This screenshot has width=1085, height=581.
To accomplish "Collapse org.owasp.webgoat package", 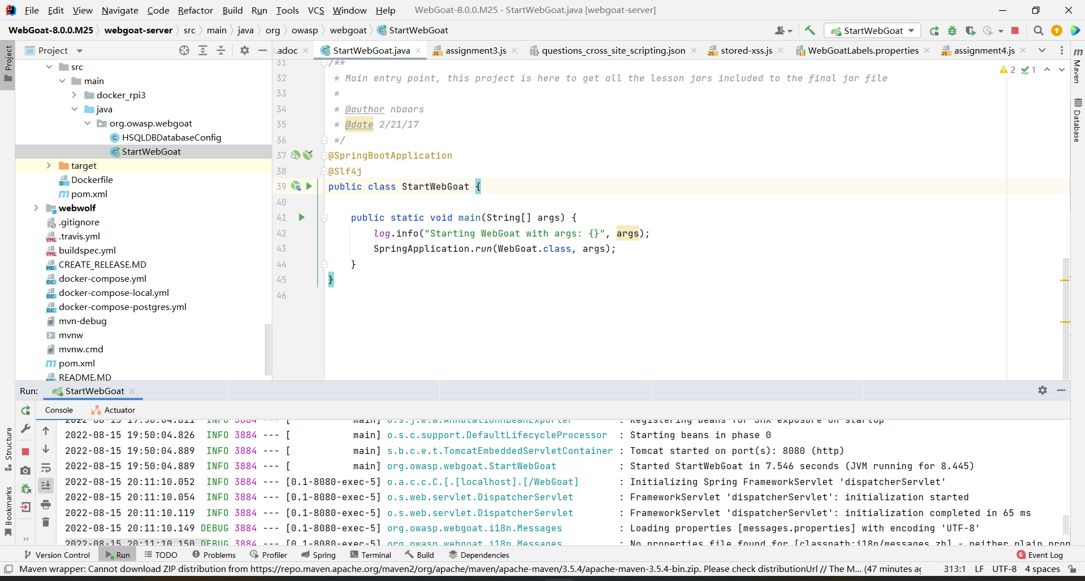I will (88, 123).
